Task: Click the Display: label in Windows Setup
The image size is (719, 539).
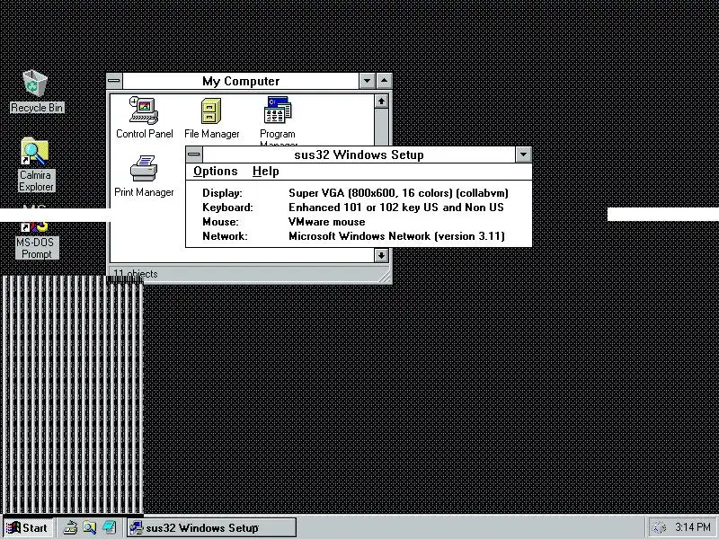Action: [222, 193]
